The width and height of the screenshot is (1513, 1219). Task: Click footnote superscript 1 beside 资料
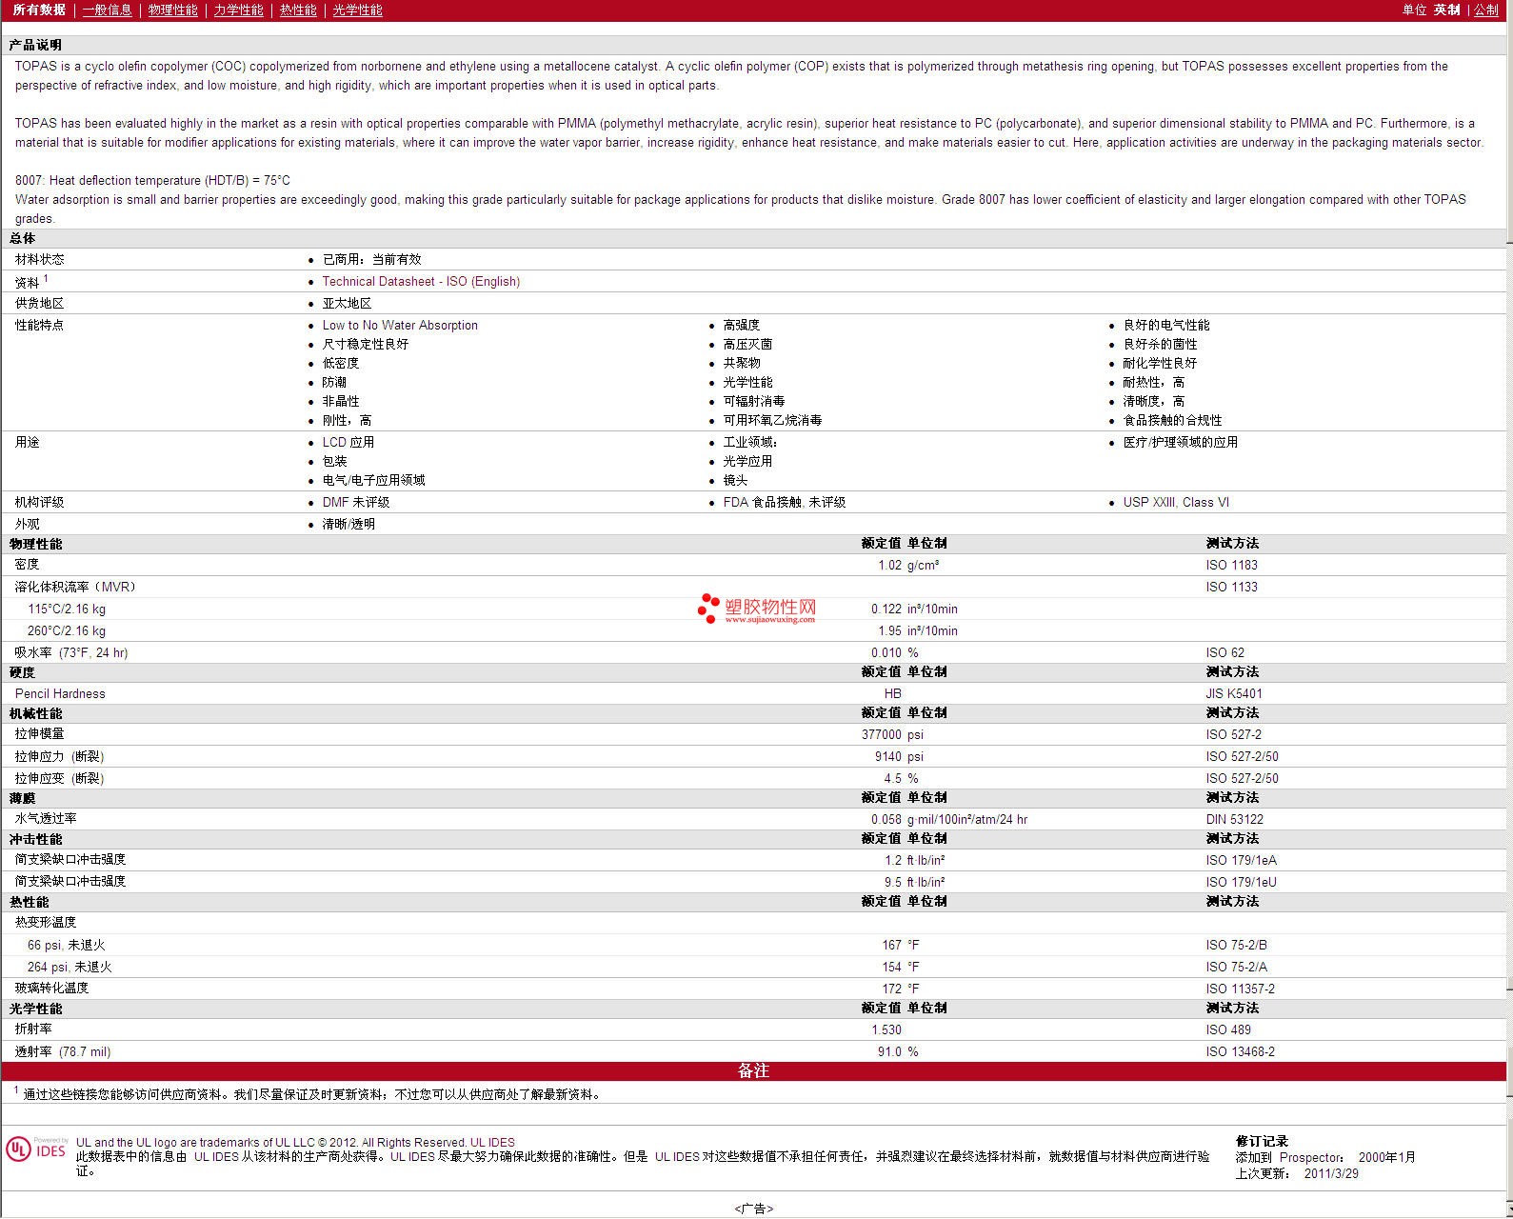click(x=46, y=278)
